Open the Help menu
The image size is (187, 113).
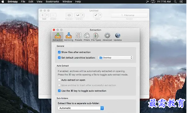coord(78,2)
